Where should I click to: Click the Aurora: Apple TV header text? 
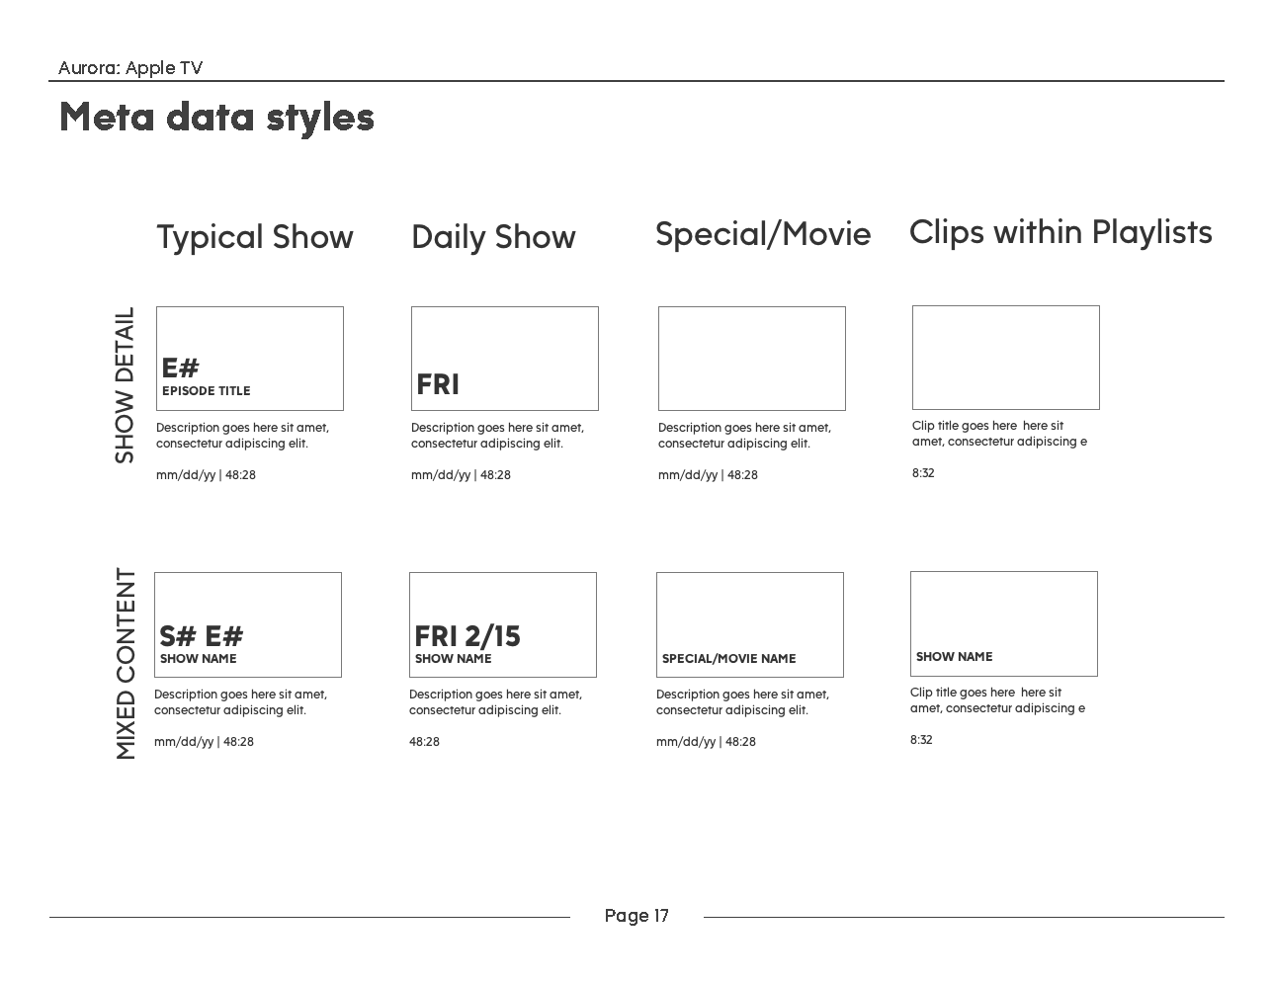130,68
